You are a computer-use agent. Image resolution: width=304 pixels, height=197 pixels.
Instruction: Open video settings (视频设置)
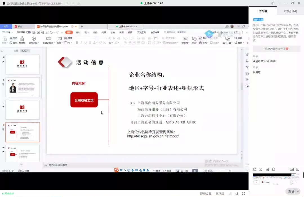click(205, 194)
